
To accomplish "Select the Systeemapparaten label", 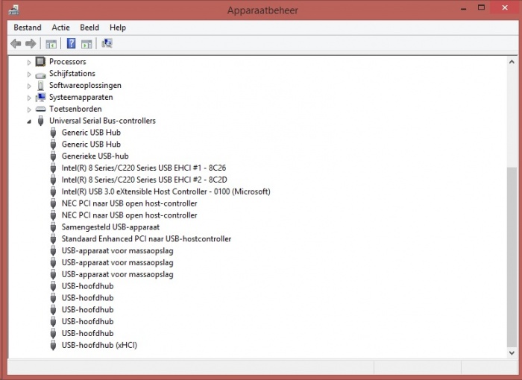I will 81,97.
